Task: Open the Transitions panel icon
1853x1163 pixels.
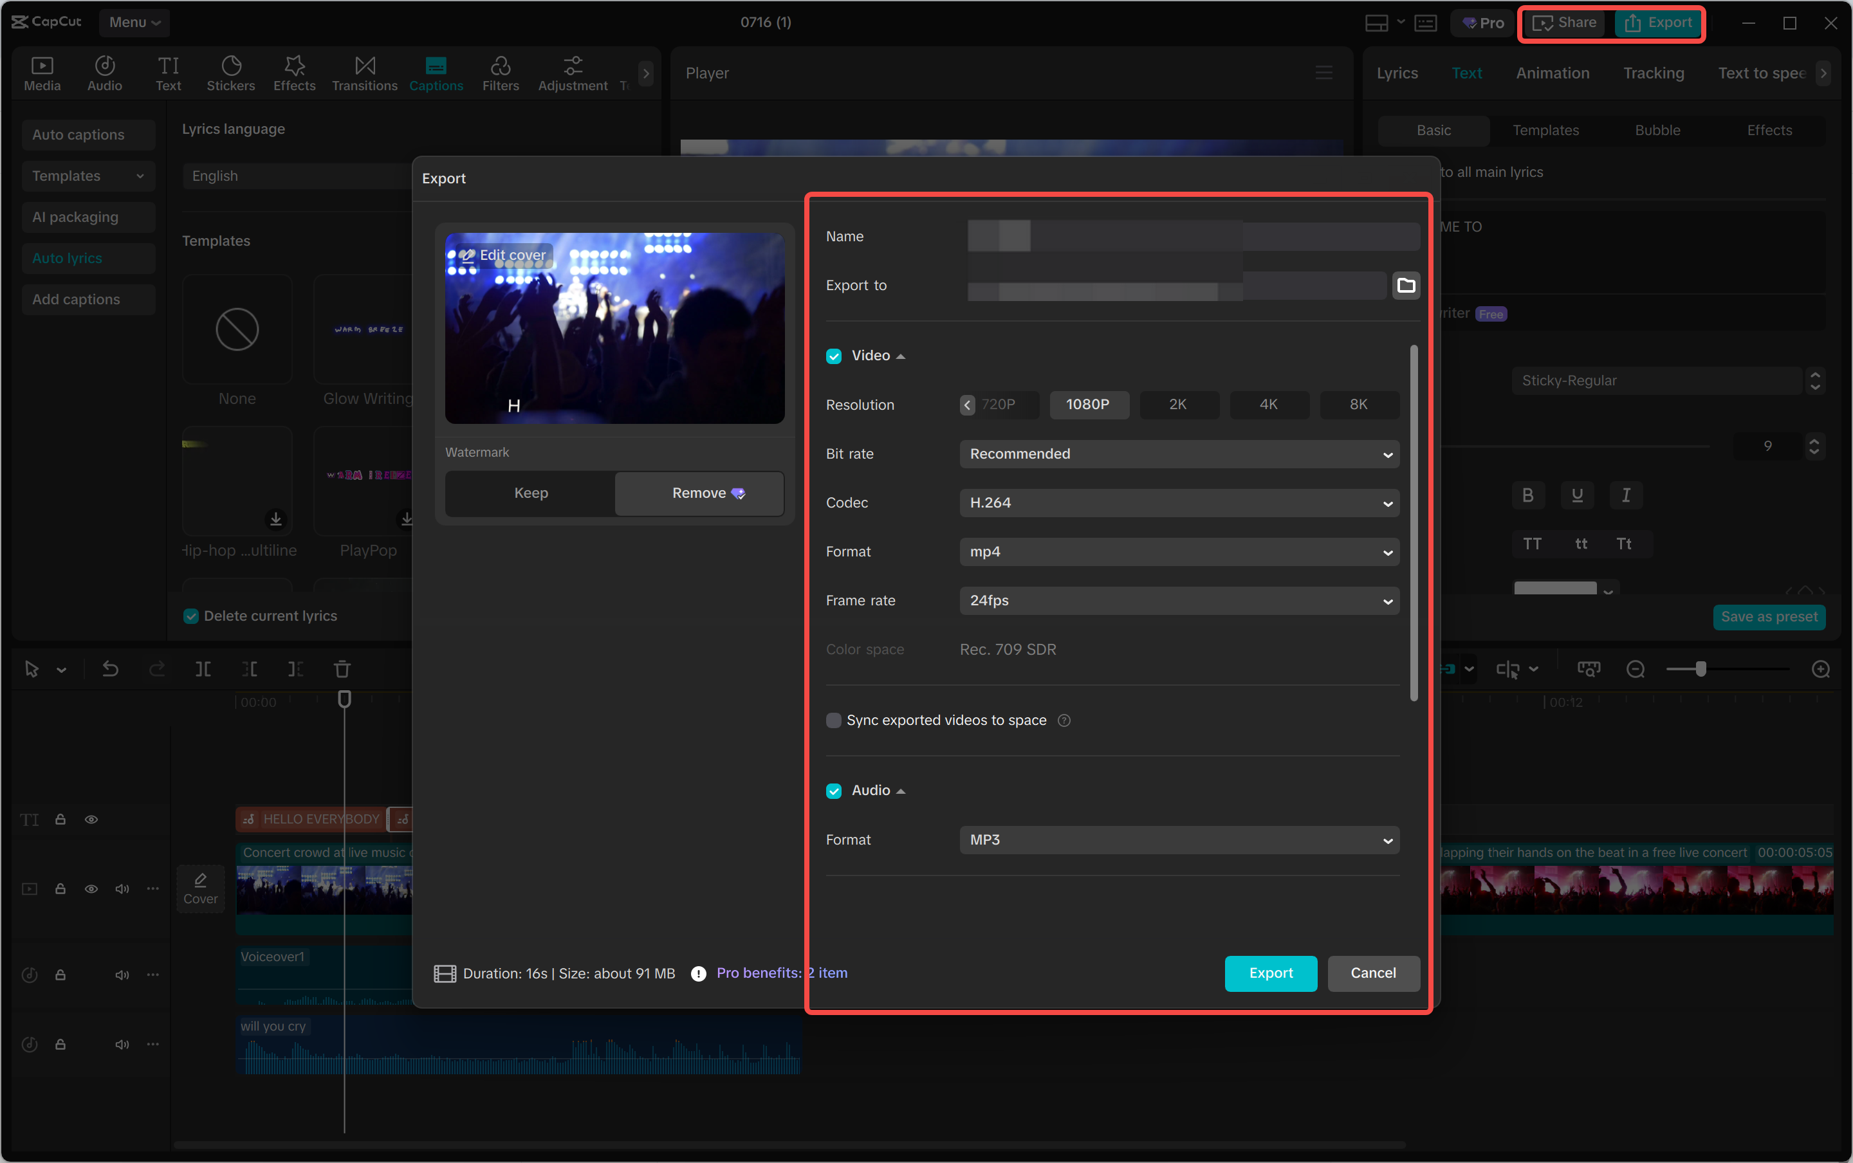Action: (365, 73)
